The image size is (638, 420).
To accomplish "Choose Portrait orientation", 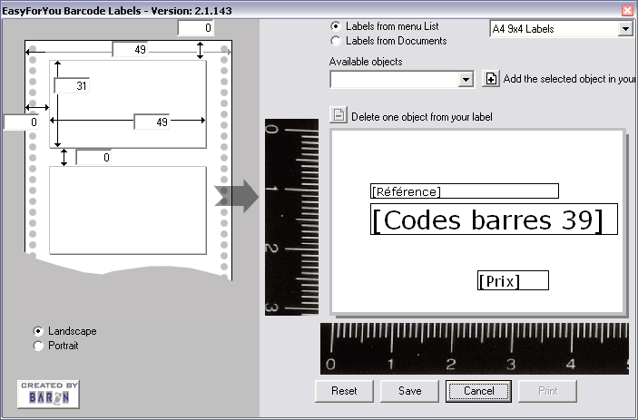I will [x=38, y=346].
